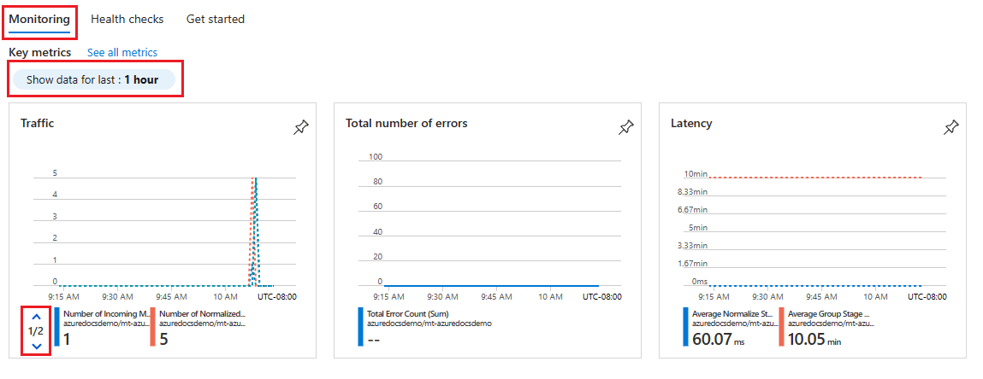Click red color bar of Average Group Stage
The image size is (983, 379).
click(x=782, y=327)
